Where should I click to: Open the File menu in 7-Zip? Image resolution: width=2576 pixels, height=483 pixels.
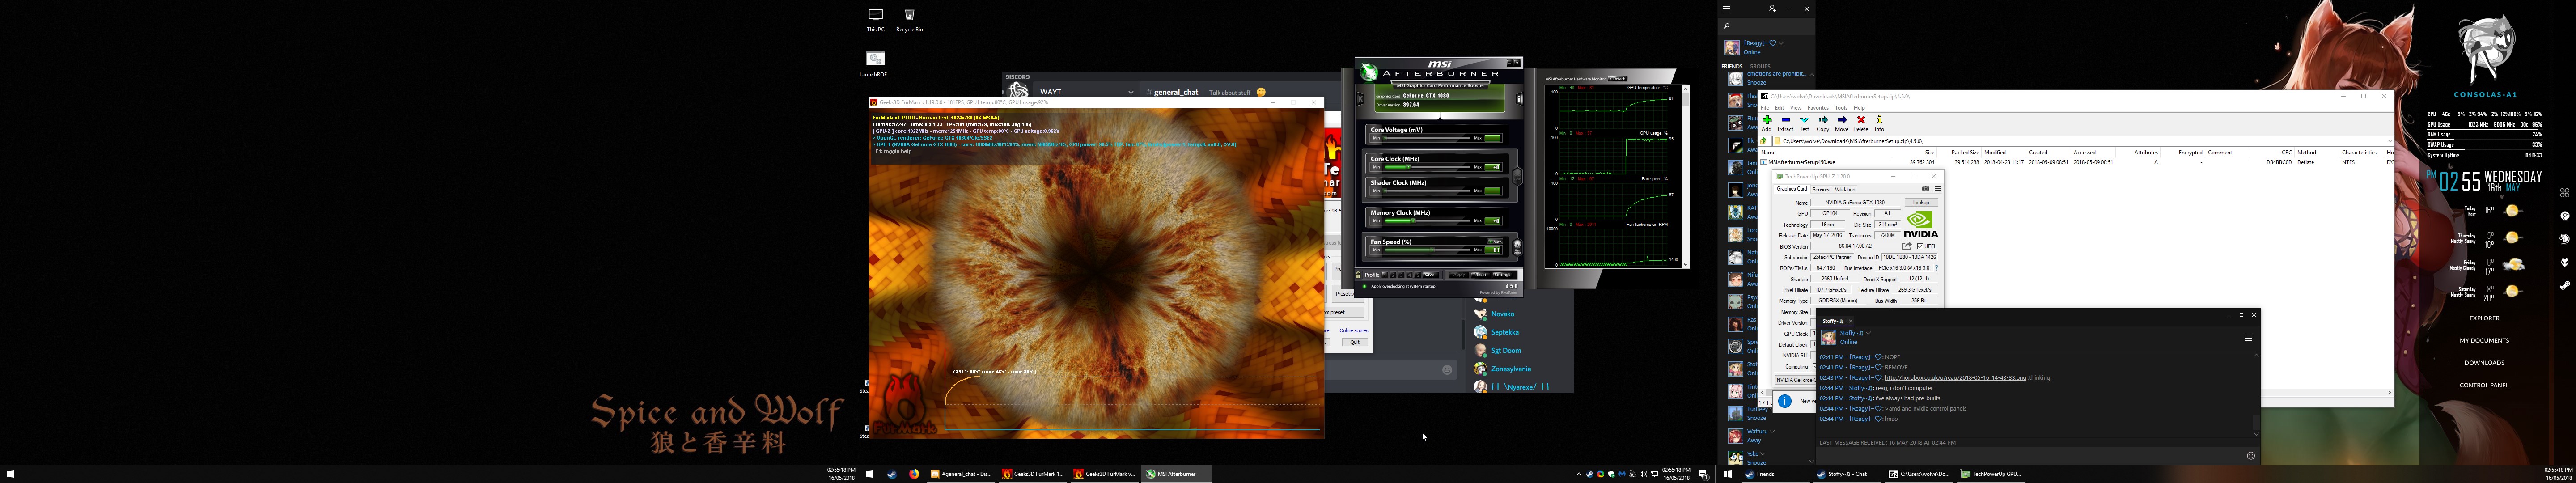(x=1765, y=108)
